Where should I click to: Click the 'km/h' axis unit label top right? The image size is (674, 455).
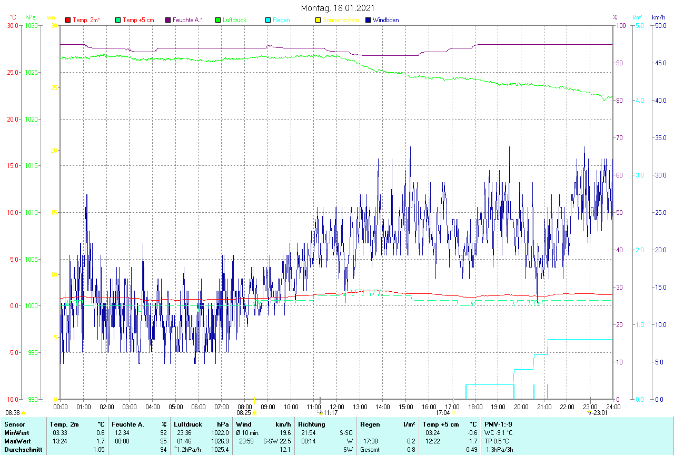[x=658, y=17]
